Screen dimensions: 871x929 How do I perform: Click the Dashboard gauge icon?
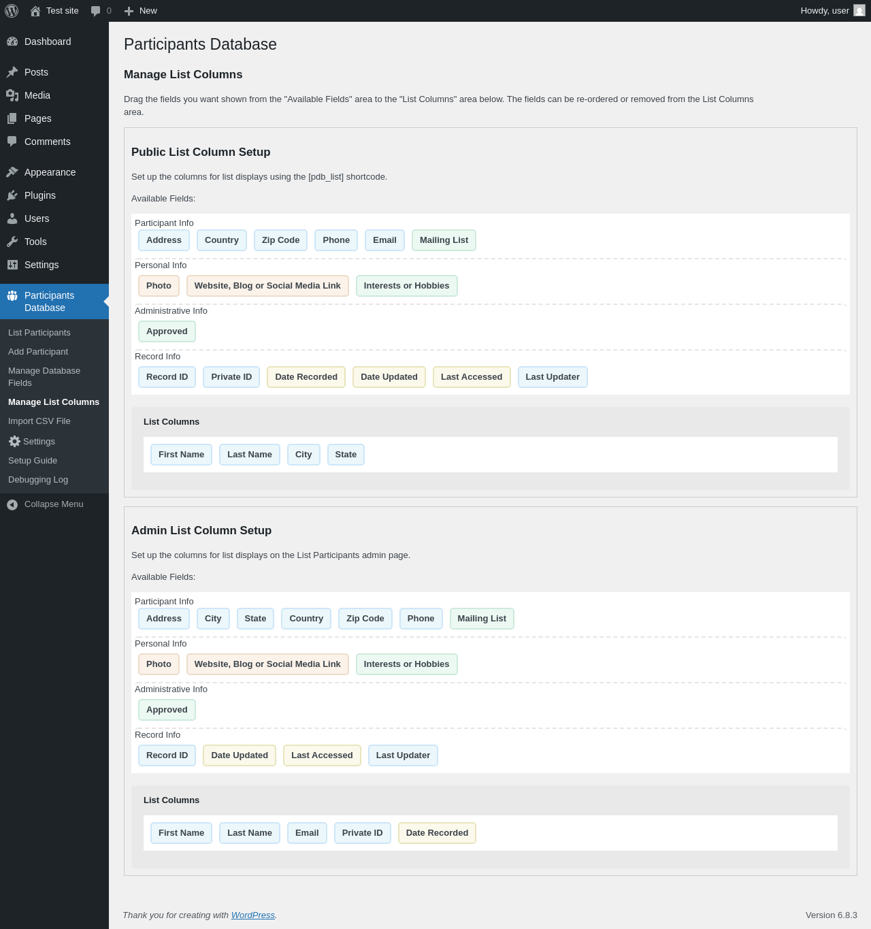12,42
